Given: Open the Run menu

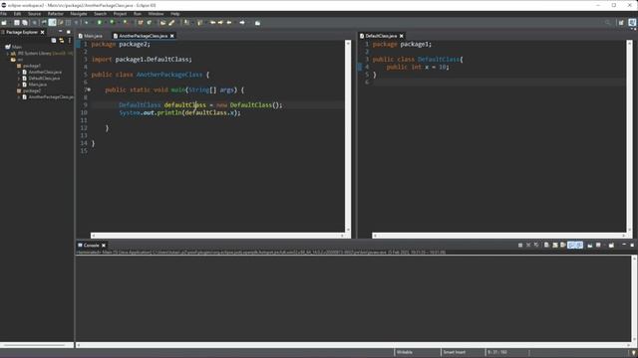Looking at the screenshot, I should 138,14.
